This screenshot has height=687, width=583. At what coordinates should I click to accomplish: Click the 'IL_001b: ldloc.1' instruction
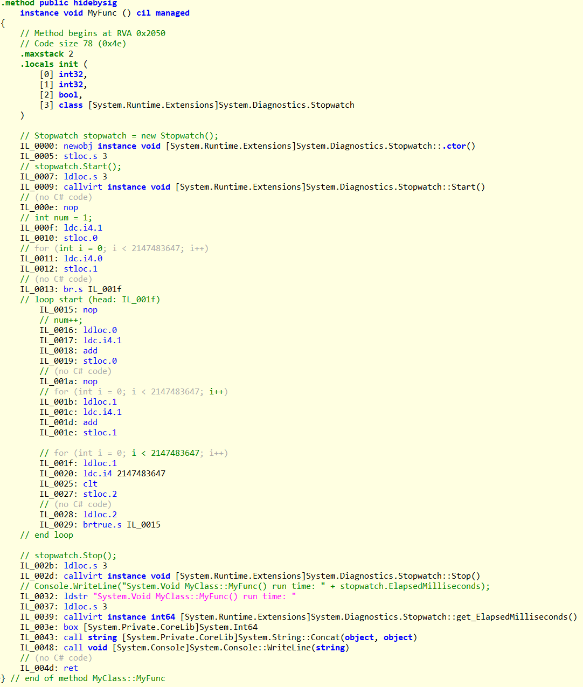[78, 402]
